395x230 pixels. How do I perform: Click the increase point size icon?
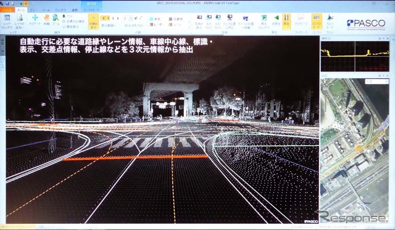click(141, 18)
